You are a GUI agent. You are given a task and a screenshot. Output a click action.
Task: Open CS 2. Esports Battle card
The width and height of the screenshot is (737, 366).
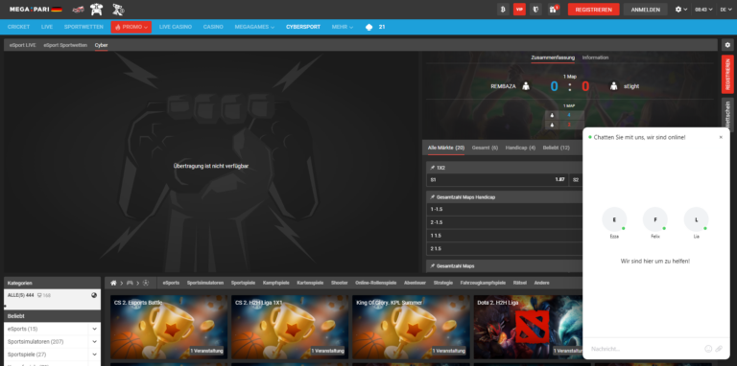(169, 327)
